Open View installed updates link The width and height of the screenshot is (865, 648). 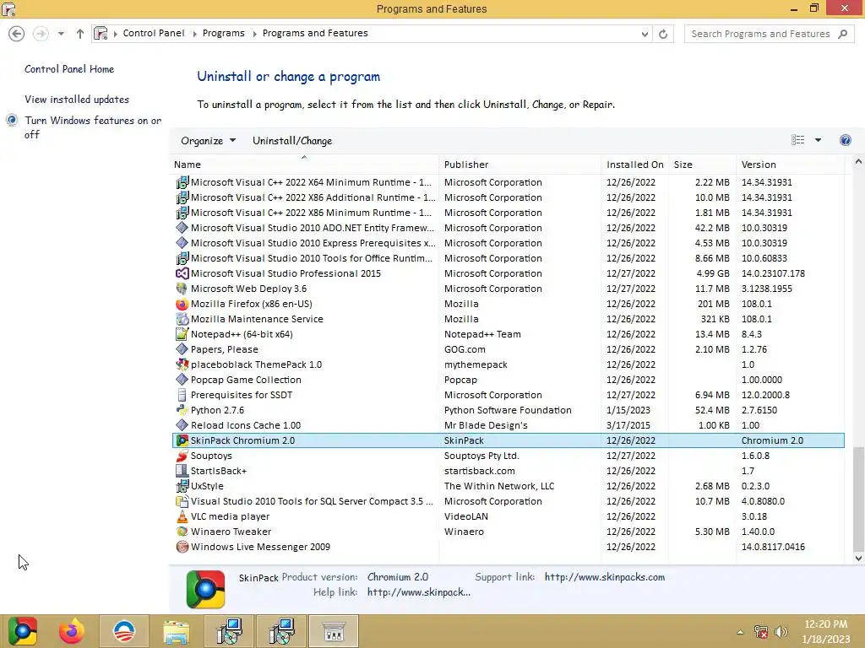(77, 100)
